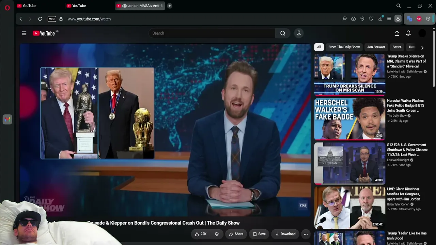This screenshot has height=245, width=436.
Task: Pause the Daily Show video player
Action: click(x=166, y=130)
